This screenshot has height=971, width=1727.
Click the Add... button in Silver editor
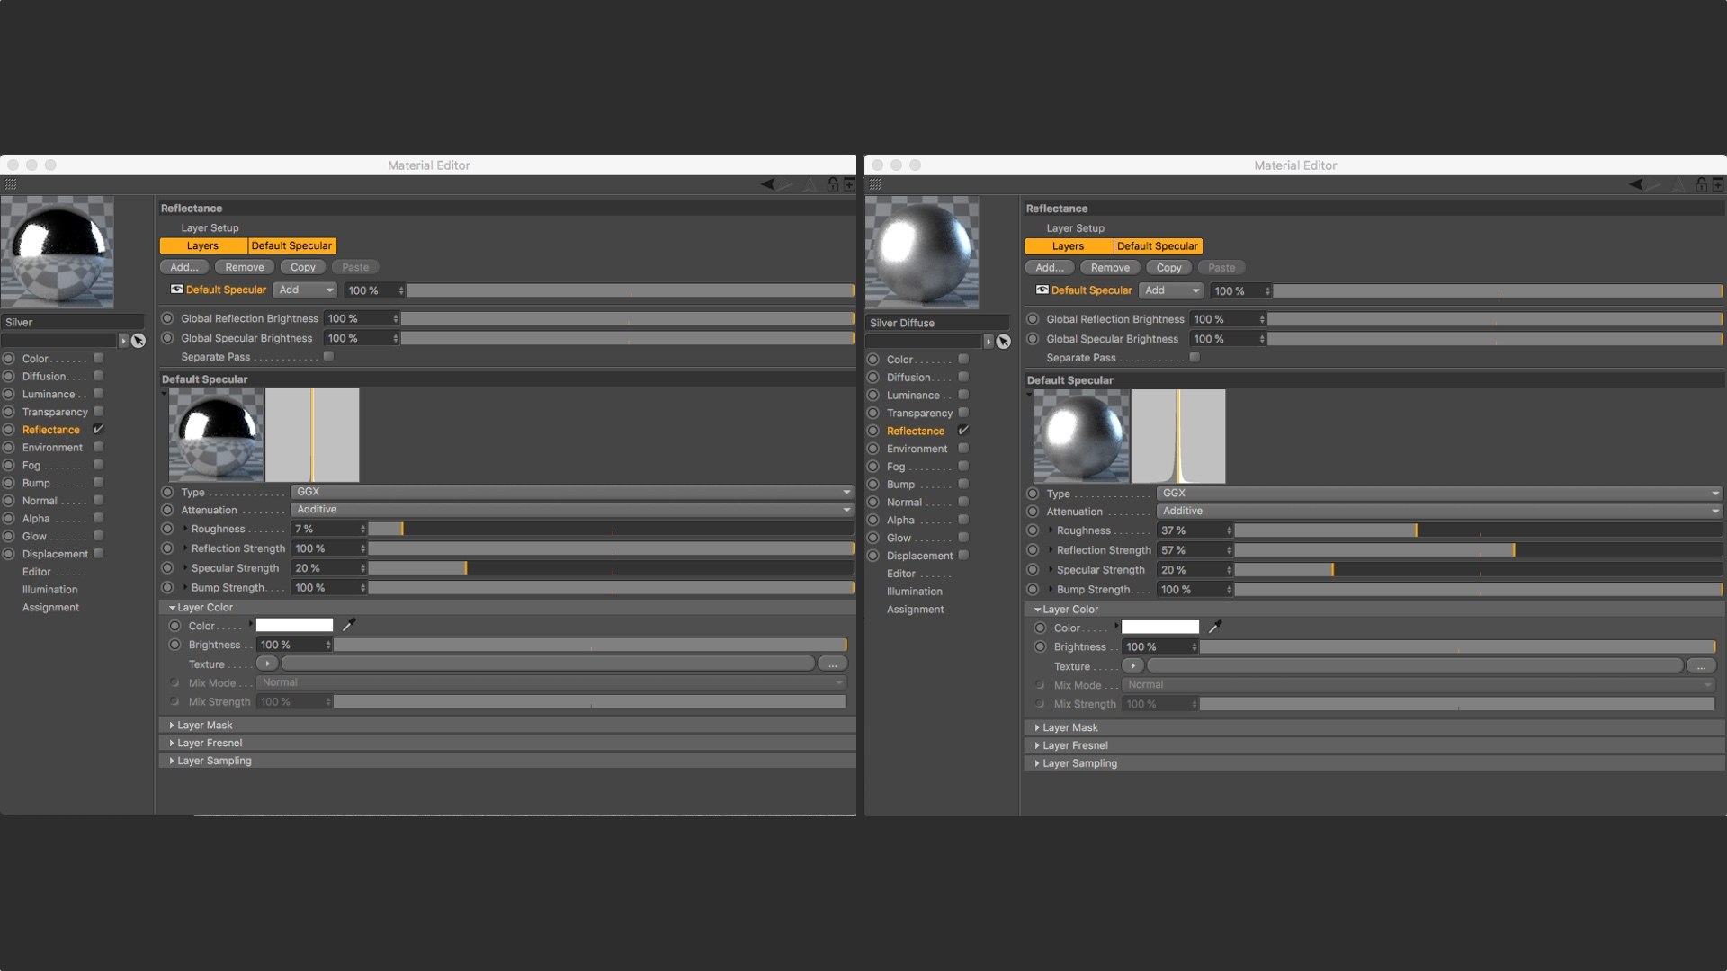[x=184, y=267]
